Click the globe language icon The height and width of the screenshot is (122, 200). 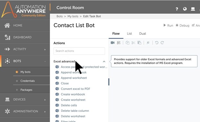click(x=185, y=9)
